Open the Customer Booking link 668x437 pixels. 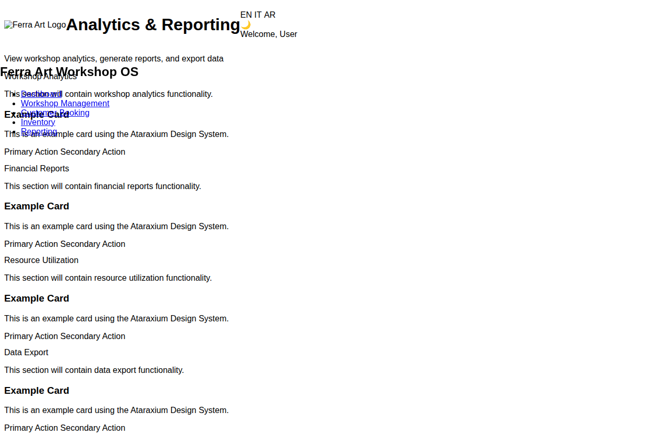(x=55, y=113)
